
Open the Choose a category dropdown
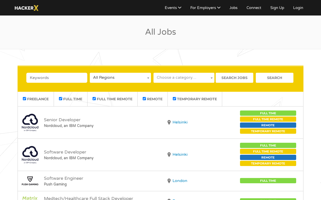[x=184, y=78]
